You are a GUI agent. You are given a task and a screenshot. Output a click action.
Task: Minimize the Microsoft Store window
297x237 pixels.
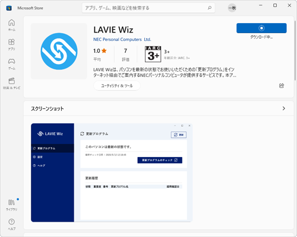click(x=261, y=5)
